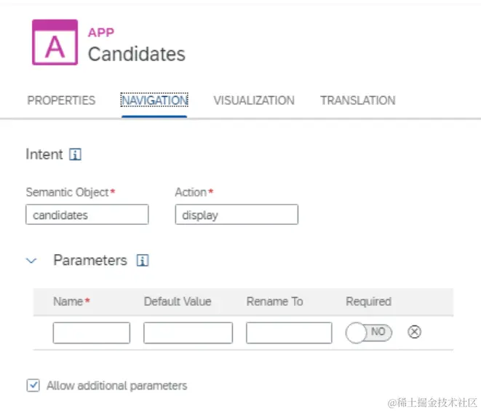The height and width of the screenshot is (412, 481).
Task: Show info for the Parameters section
Action: [143, 261]
